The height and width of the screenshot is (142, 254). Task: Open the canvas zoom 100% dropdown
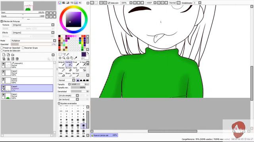tap(131, 3)
